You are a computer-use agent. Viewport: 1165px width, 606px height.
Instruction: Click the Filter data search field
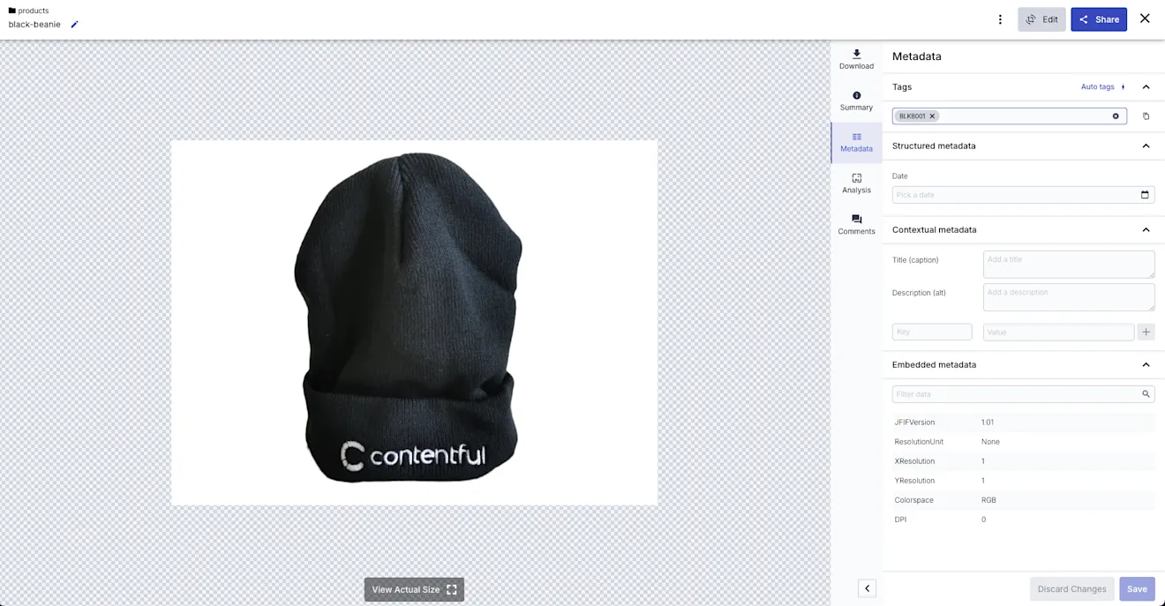(x=1023, y=394)
